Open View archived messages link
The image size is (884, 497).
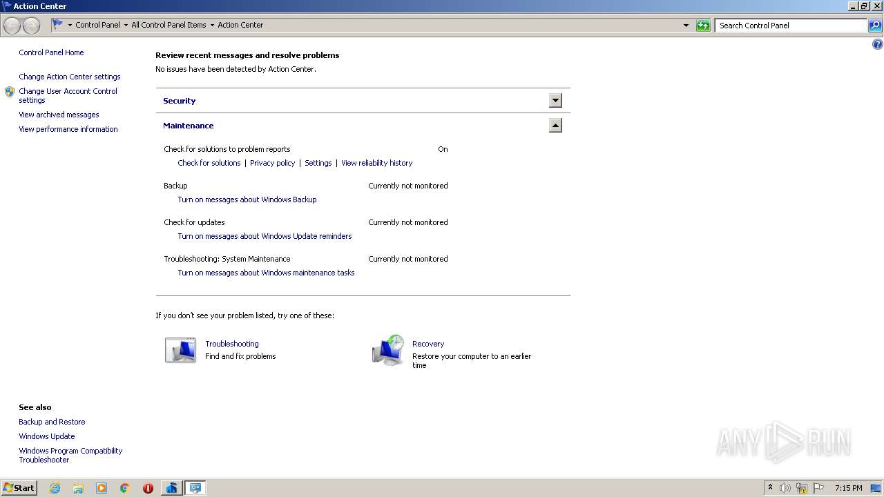(59, 115)
